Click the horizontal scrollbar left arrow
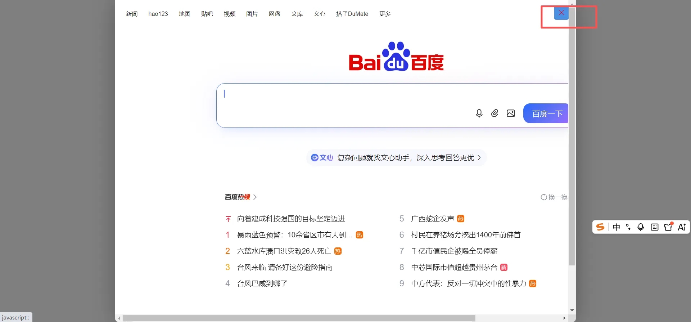This screenshot has width=691, height=322. point(119,318)
